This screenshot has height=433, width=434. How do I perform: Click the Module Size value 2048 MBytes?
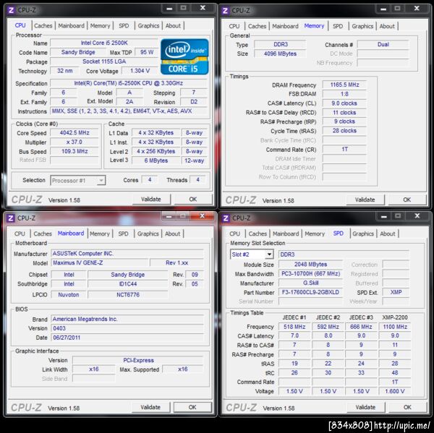point(310,265)
